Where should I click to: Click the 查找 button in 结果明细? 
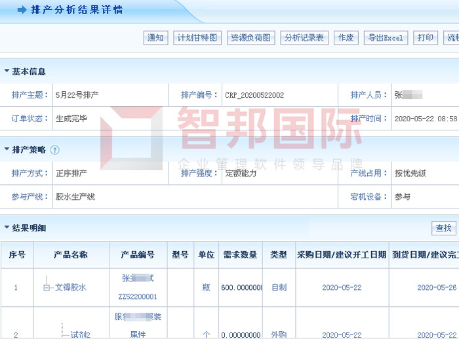pos(444,228)
